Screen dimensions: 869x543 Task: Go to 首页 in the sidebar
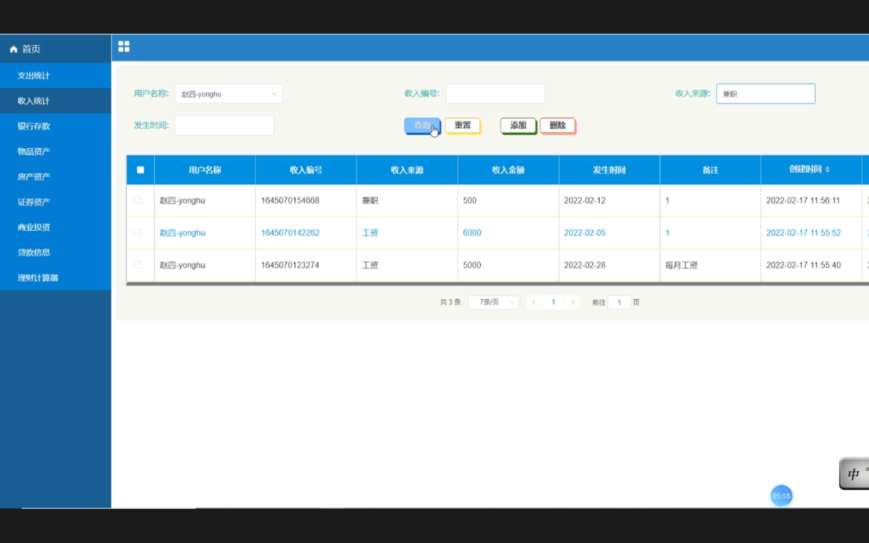[55, 49]
